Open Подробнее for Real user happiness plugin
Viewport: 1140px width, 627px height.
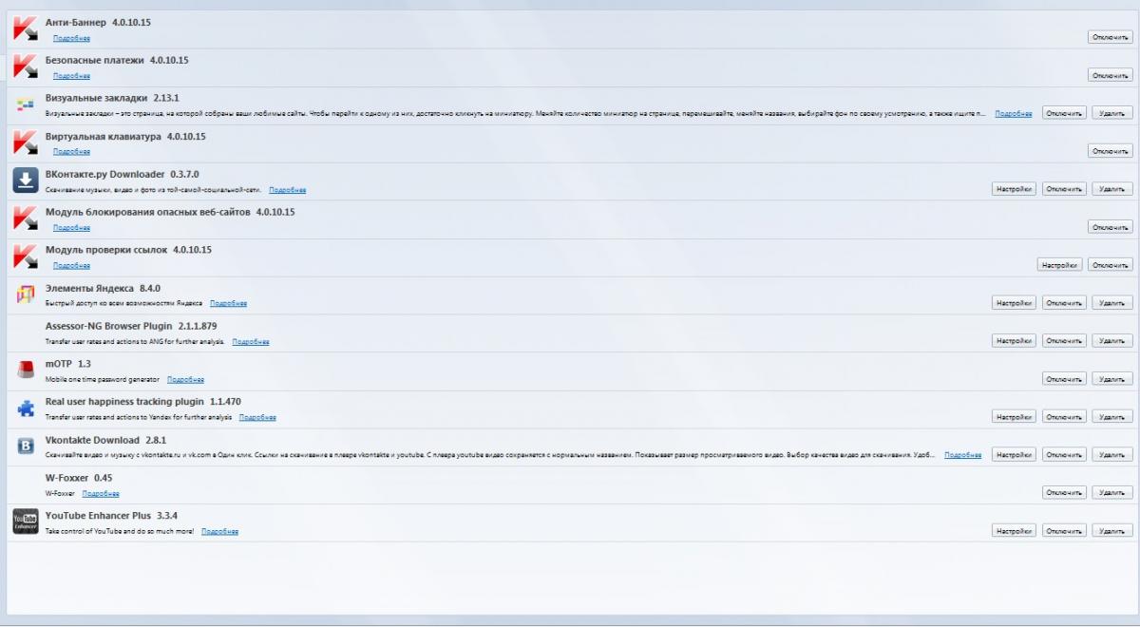pos(257,417)
